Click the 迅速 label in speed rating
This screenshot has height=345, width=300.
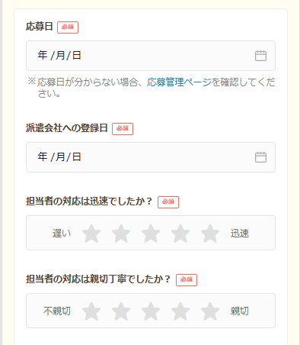coord(240,234)
